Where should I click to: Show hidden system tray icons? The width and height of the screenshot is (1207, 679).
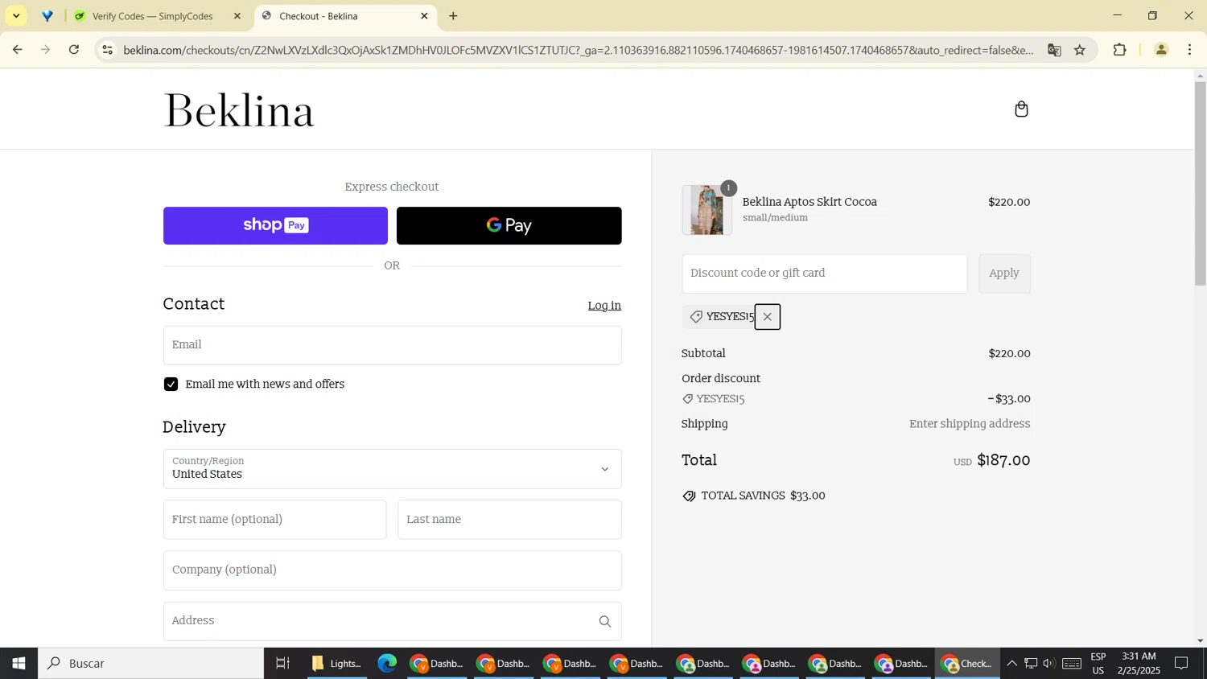(1011, 664)
